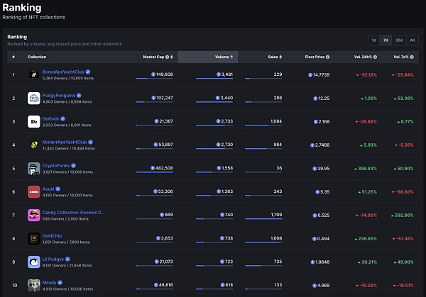Click the Azuki red logo icon

(34, 191)
